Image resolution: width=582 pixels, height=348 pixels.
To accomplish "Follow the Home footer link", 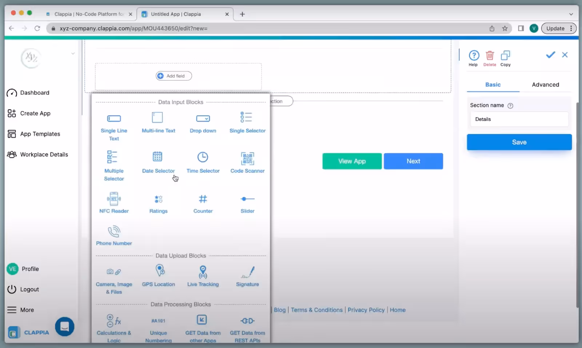I will pos(398,310).
